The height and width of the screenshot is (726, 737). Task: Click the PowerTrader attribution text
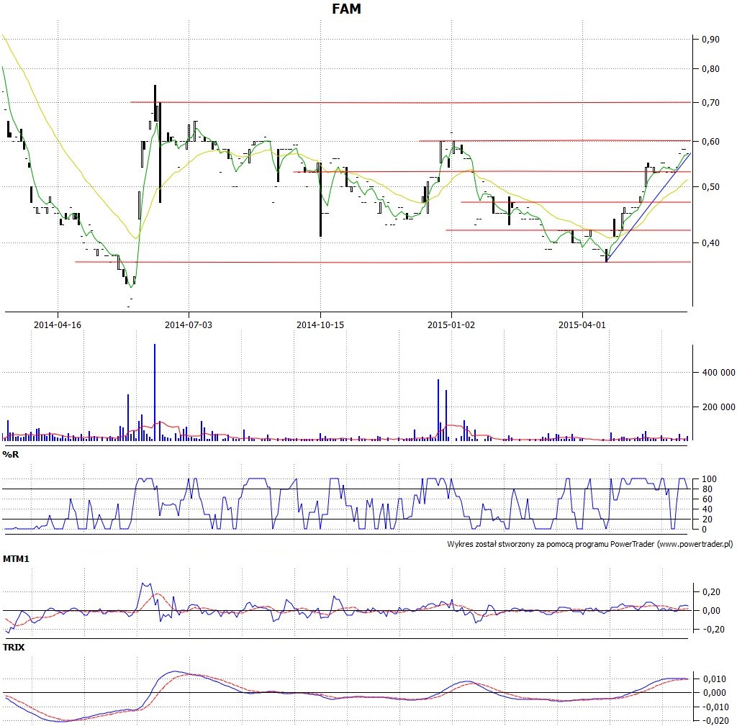tap(590, 544)
